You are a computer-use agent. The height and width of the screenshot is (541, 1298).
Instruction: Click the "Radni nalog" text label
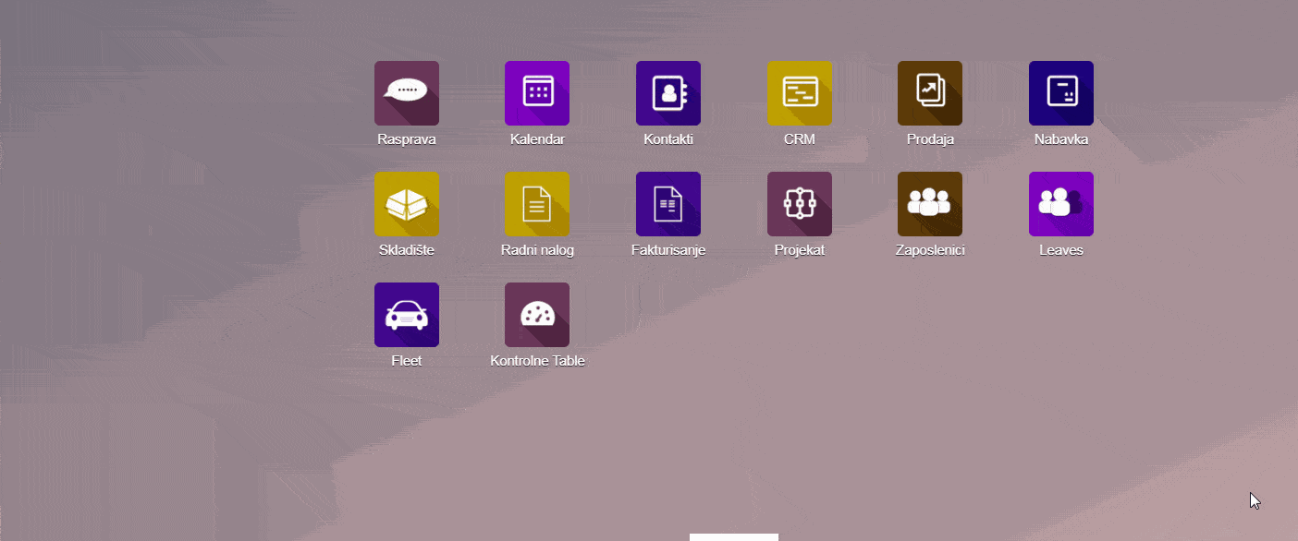[x=537, y=250]
